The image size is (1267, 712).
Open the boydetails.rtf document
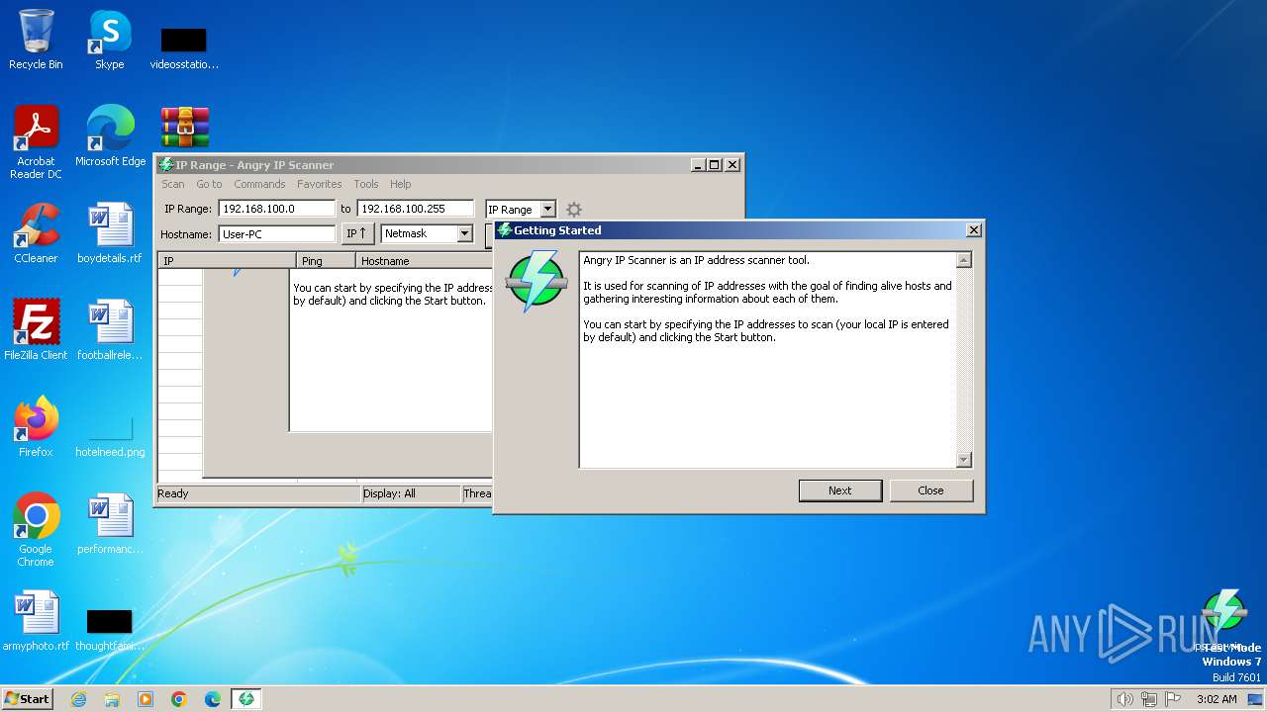point(110,232)
